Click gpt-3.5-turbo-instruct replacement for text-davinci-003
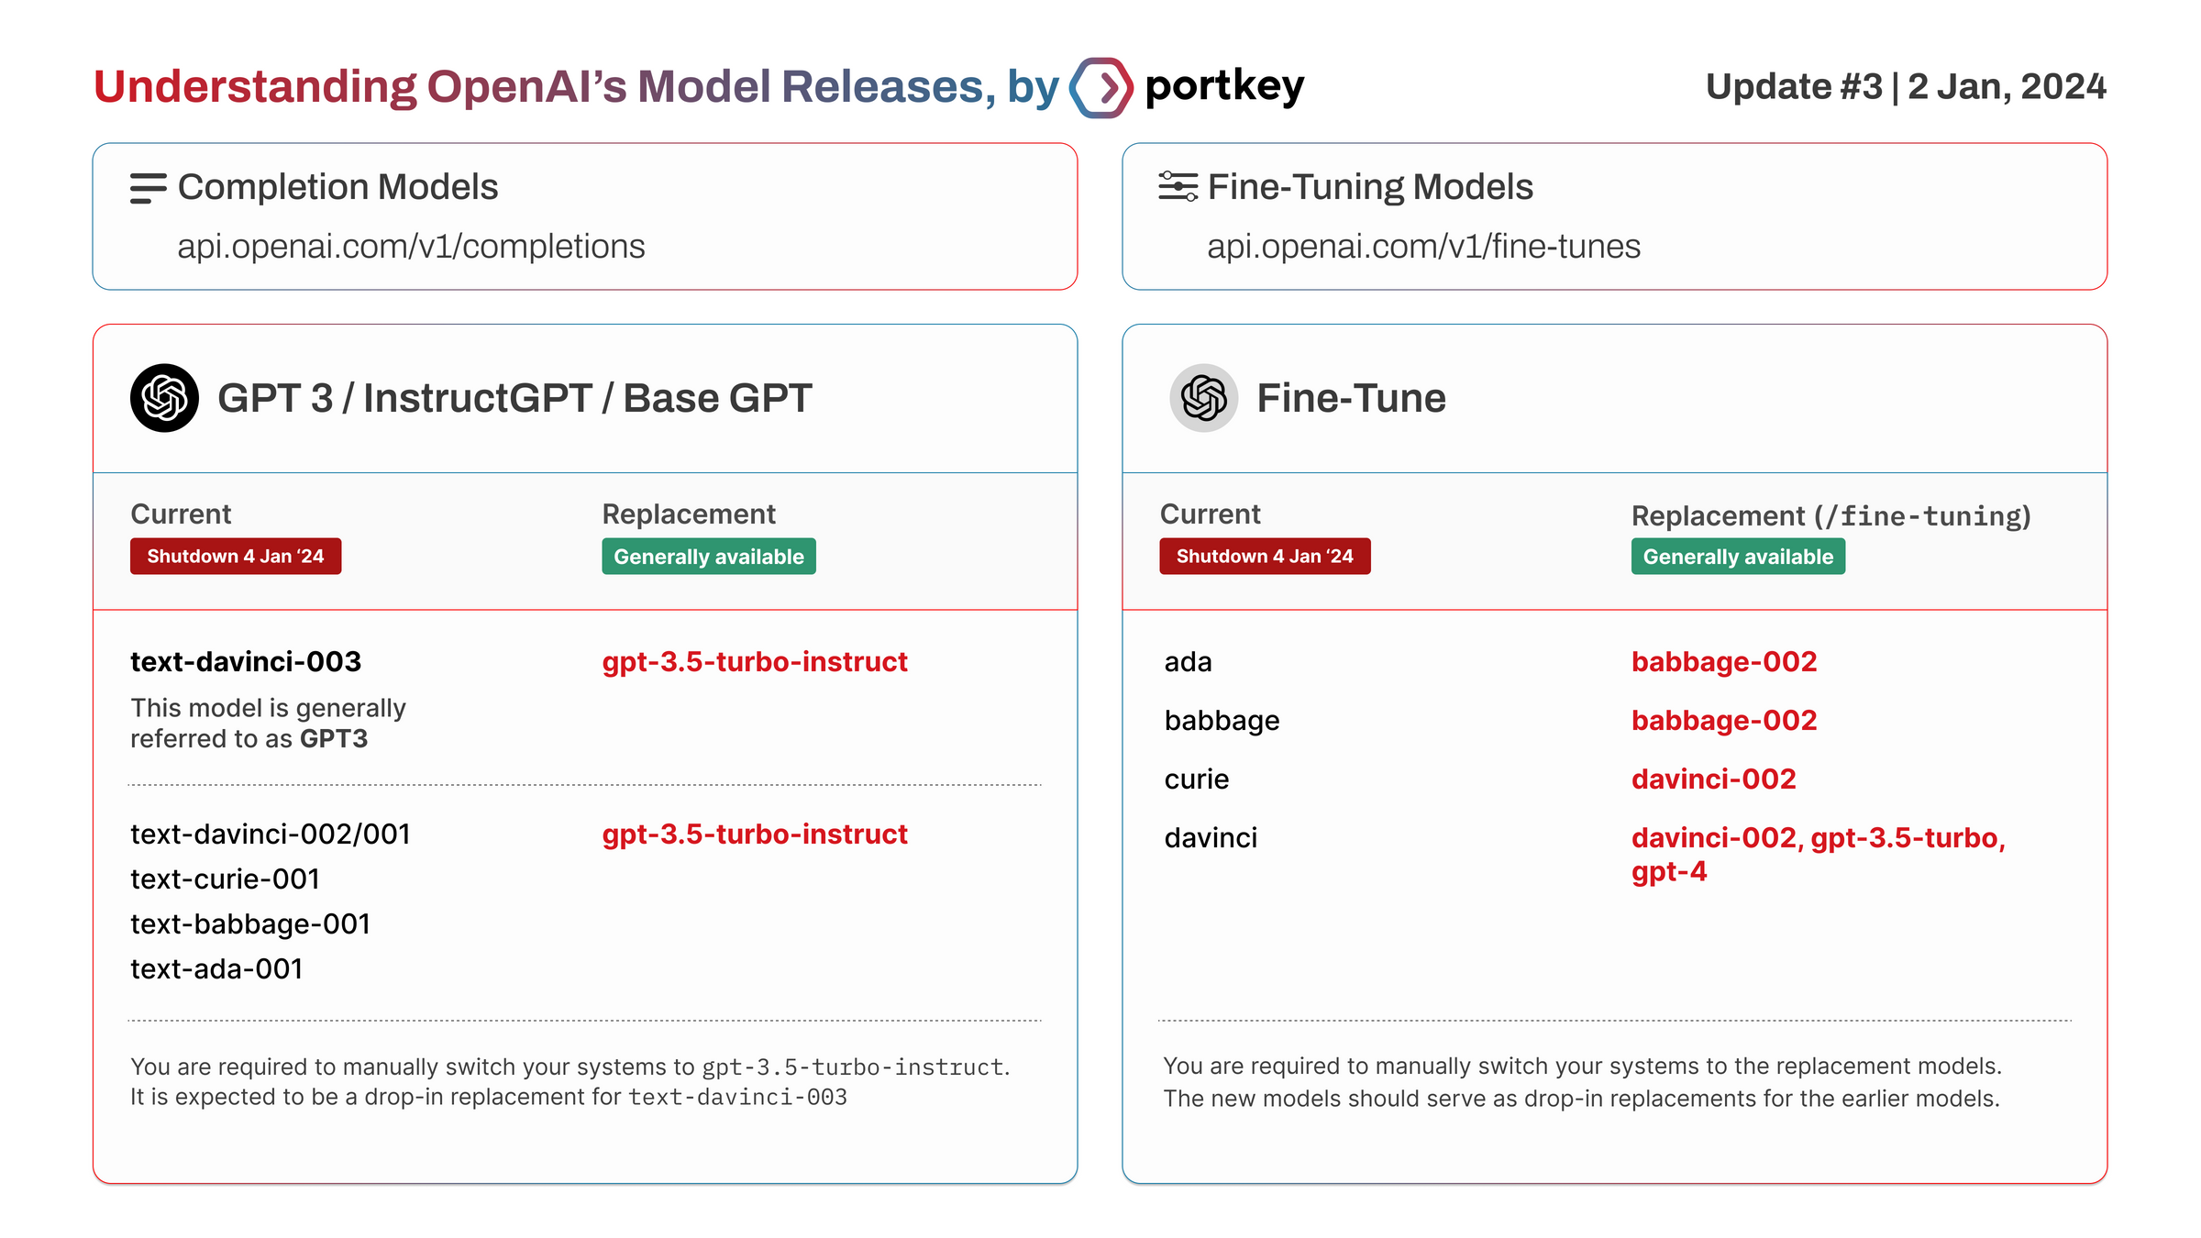The image size is (2201, 1238). click(x=754, y=661)
